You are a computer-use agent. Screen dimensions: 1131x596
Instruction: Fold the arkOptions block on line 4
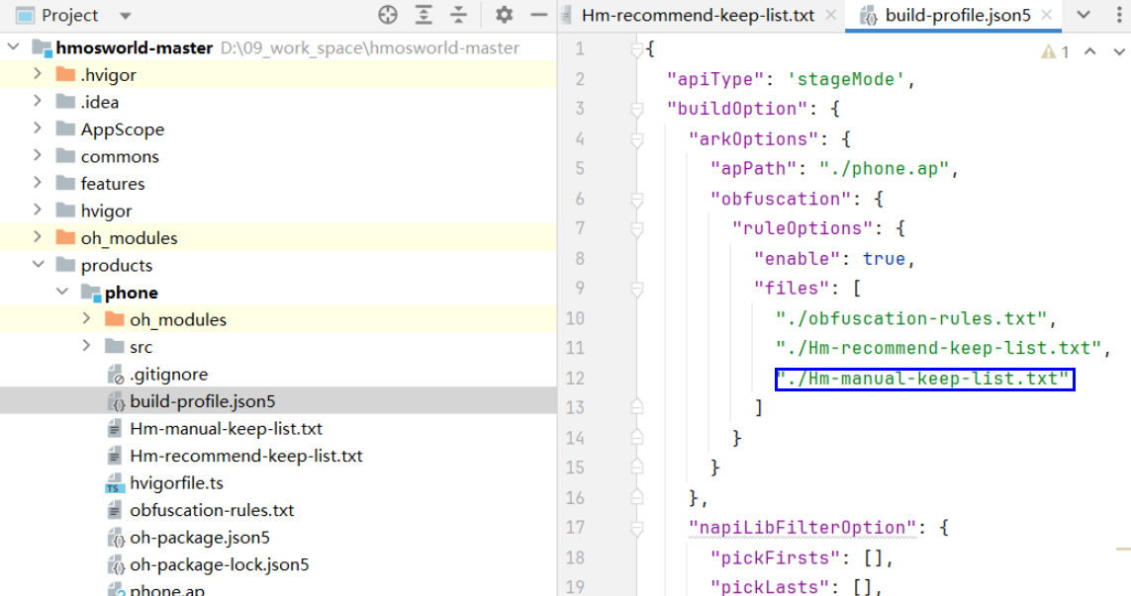click(x=637, y=139)
